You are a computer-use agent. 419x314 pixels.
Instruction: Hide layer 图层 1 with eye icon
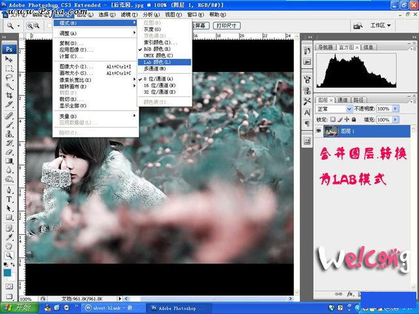pos(318,131)
